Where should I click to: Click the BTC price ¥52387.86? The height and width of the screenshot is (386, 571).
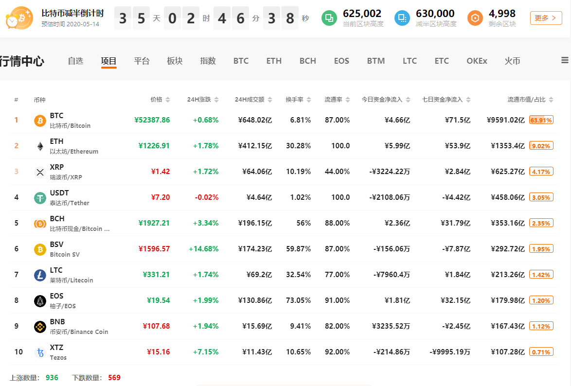point(152,120)
